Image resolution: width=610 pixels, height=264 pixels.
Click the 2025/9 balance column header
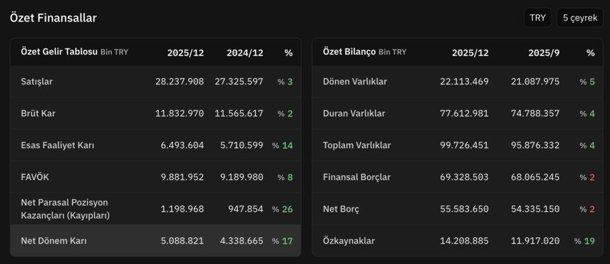[x=544, y=52]
